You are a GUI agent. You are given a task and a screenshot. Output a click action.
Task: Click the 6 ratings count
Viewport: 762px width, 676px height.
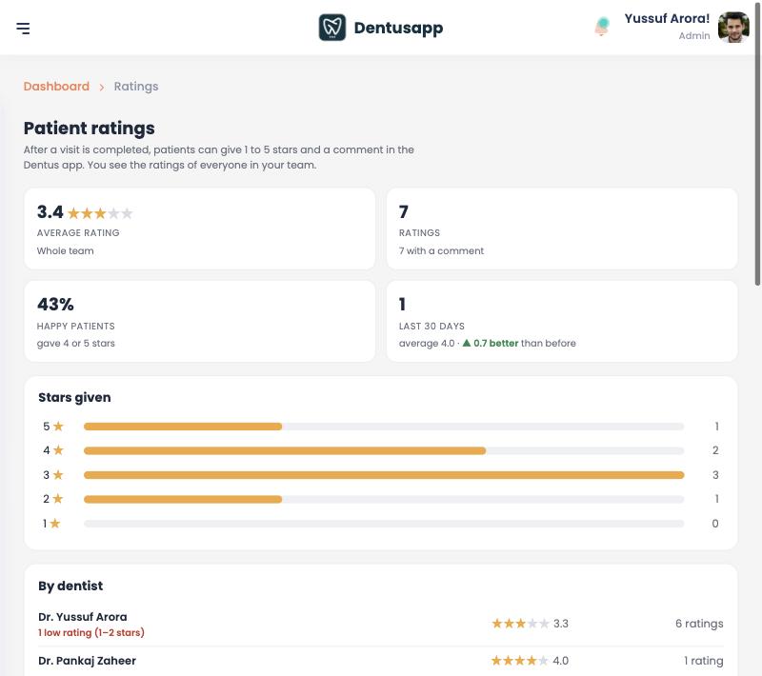tap(699, 623)
